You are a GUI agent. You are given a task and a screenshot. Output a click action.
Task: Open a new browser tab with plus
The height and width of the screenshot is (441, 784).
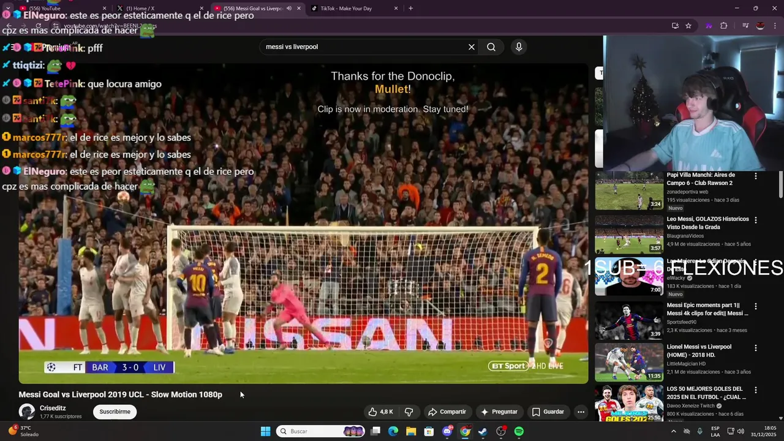pos(410,9)
